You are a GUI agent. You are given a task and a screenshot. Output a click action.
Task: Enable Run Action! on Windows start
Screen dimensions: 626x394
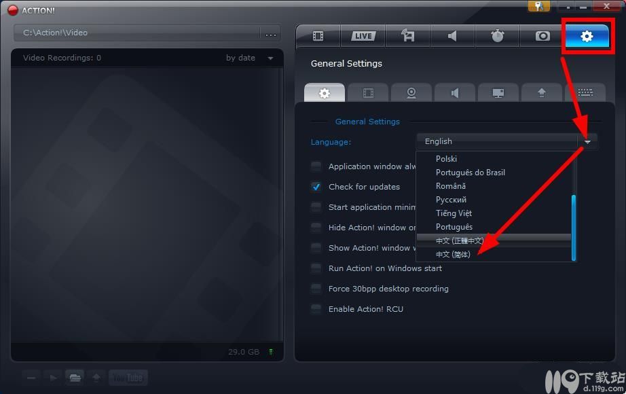pos(316,268)
